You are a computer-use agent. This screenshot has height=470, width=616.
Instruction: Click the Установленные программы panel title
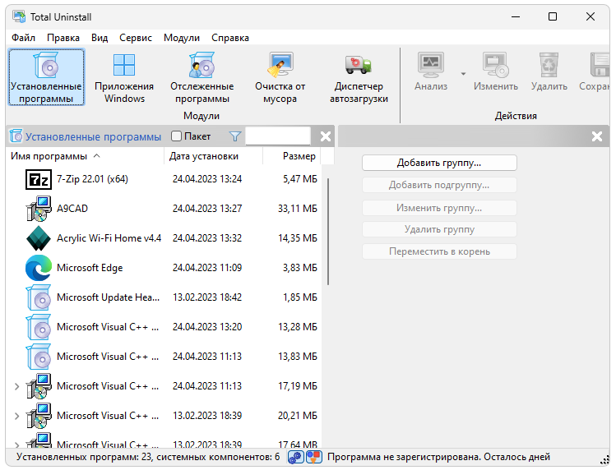point(93,136)
